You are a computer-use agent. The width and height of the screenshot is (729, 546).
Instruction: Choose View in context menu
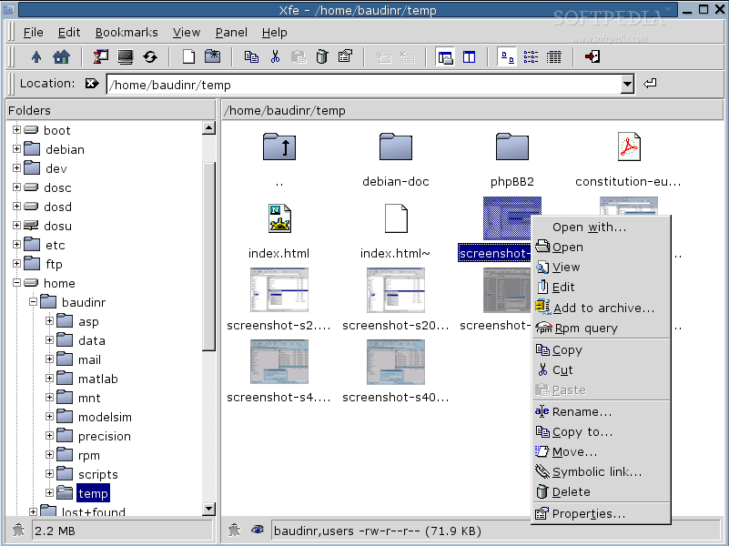[601, 267]
